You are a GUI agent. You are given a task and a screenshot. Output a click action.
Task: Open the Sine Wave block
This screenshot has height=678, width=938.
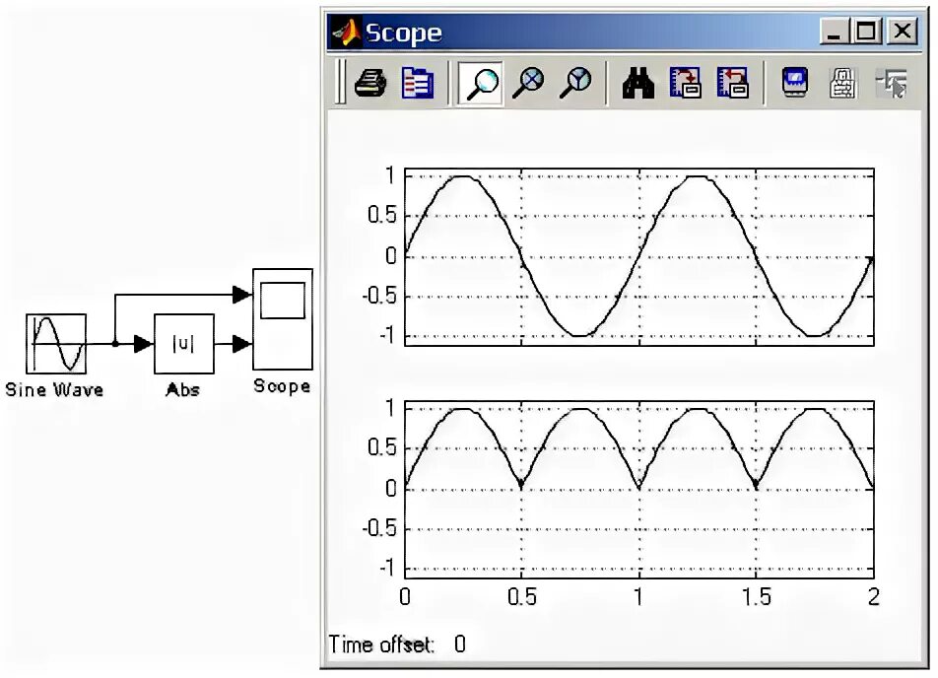click(56, 343)
